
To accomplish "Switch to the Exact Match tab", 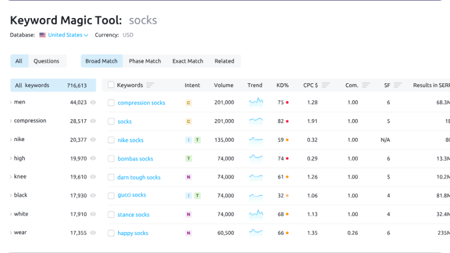I will pos(188,61).
